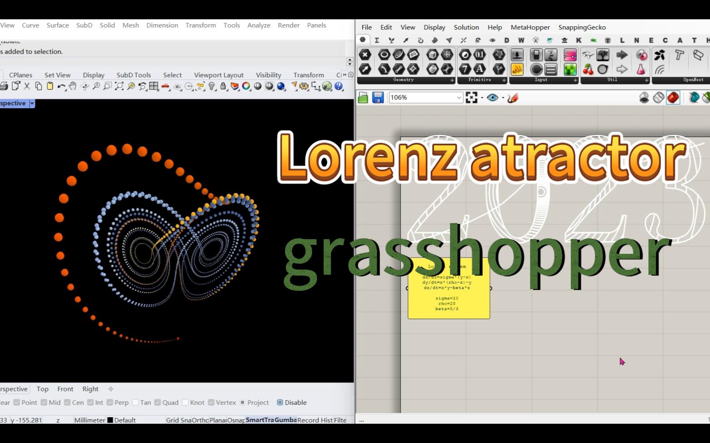Toggle Gumball in the status bar

tap(285, 420)
